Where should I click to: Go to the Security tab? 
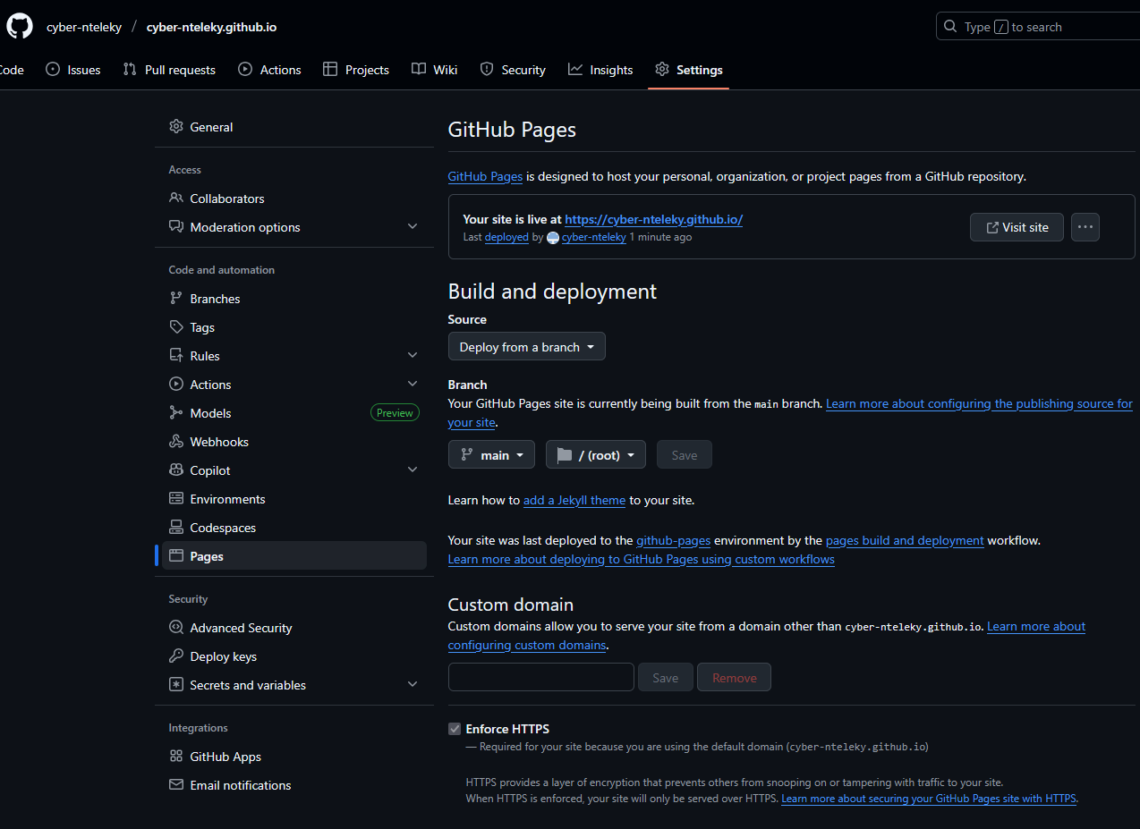513,70
